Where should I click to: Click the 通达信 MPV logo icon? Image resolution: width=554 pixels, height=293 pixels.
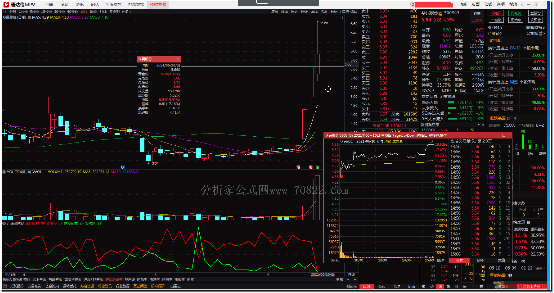(6, 5)
